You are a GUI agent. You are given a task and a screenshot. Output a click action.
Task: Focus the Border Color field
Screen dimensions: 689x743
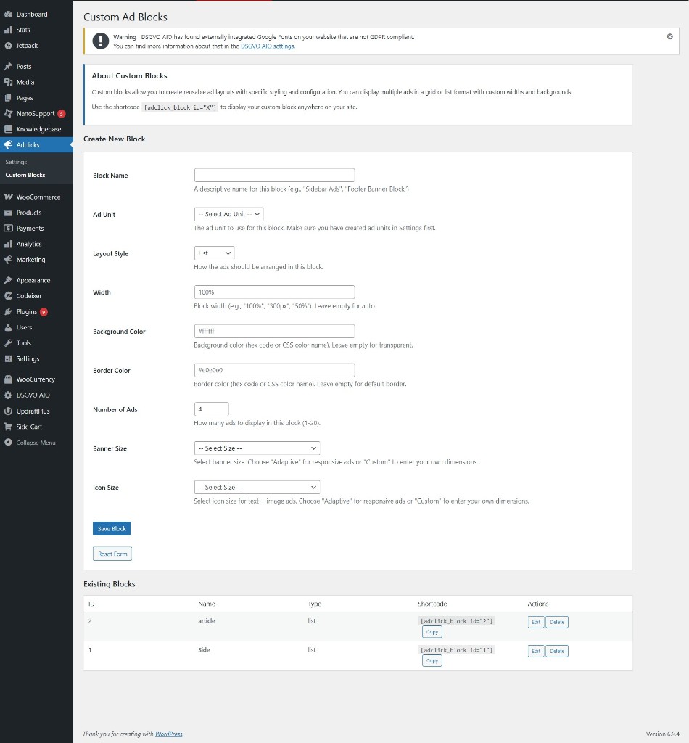[274, 370]
